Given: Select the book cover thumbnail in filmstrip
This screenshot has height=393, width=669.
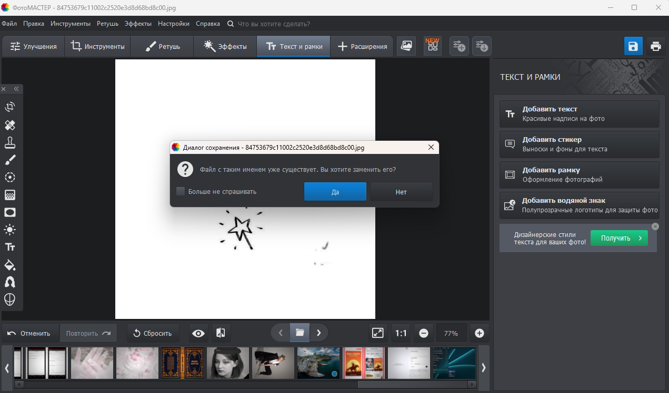Looking at the screenshot, I should click(x=182, y=363).
